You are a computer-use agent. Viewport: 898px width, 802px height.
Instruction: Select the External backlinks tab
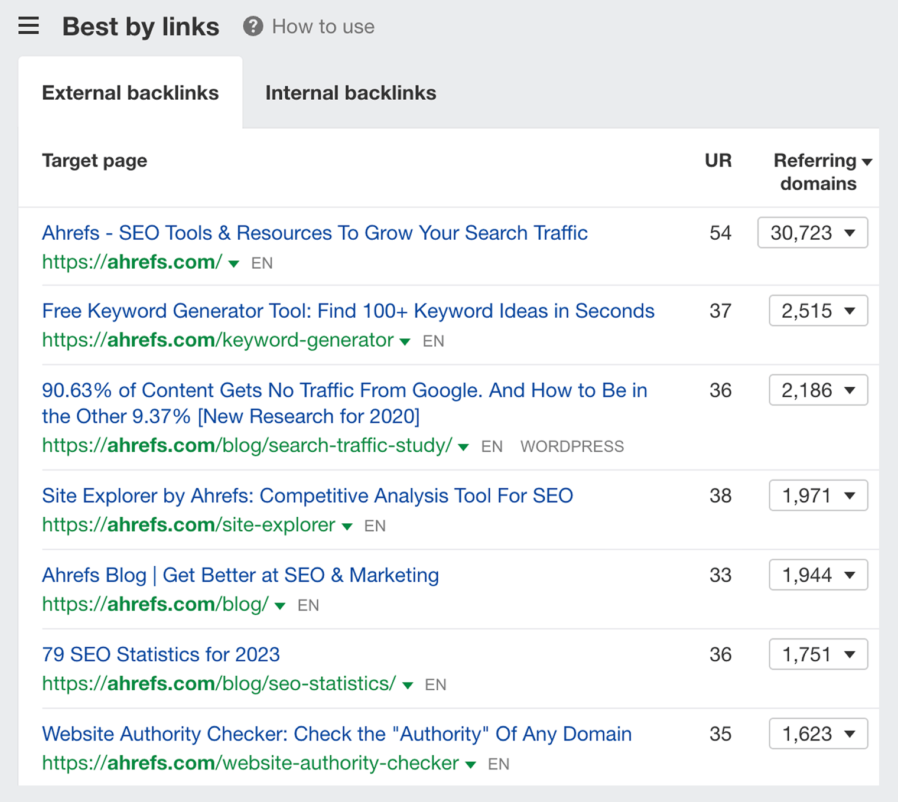click(x=130, y=93)
